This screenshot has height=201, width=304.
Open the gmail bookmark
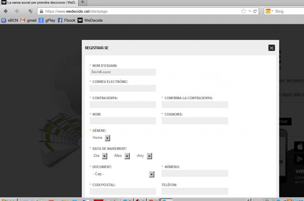click(x=28, y=20)
